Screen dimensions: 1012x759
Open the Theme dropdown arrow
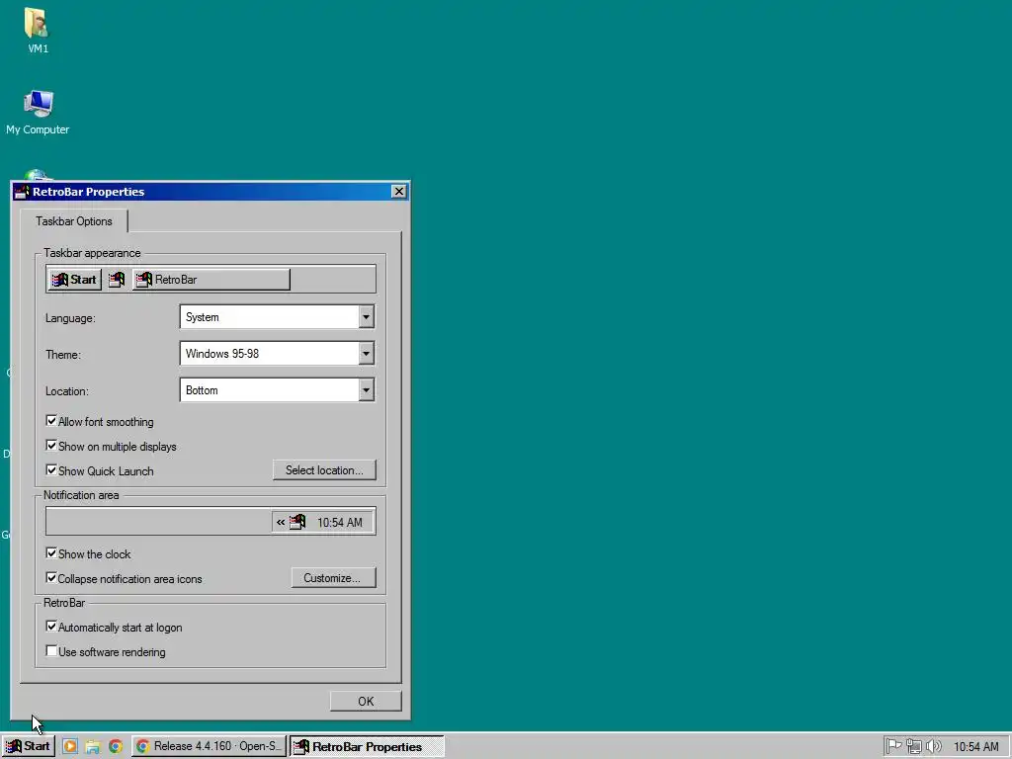[x=366, y=354]
